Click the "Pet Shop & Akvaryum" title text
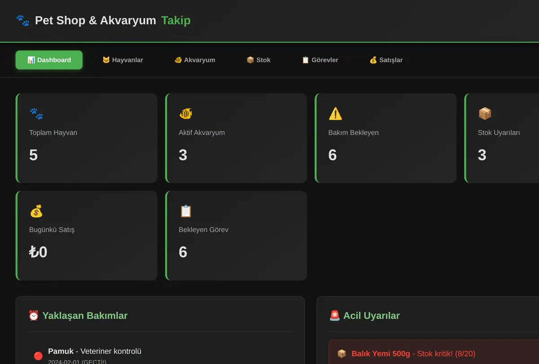 click(x=96, y=21)
